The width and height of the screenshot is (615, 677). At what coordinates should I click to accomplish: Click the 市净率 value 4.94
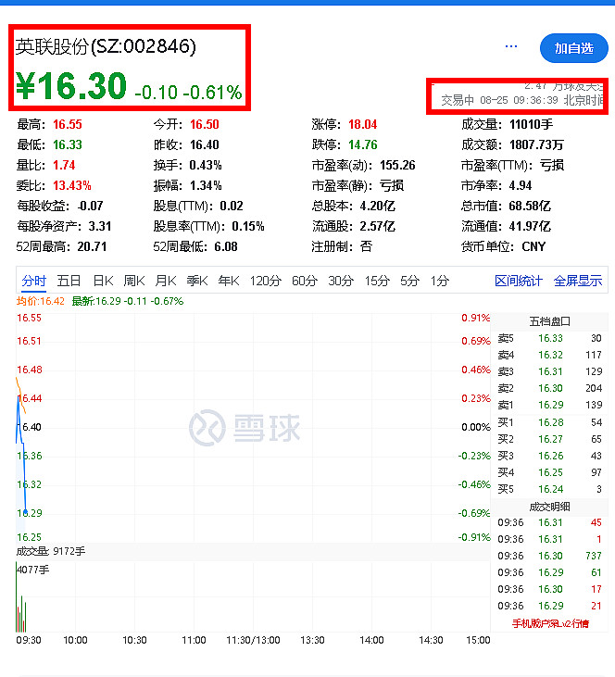[x=521, y=185]
